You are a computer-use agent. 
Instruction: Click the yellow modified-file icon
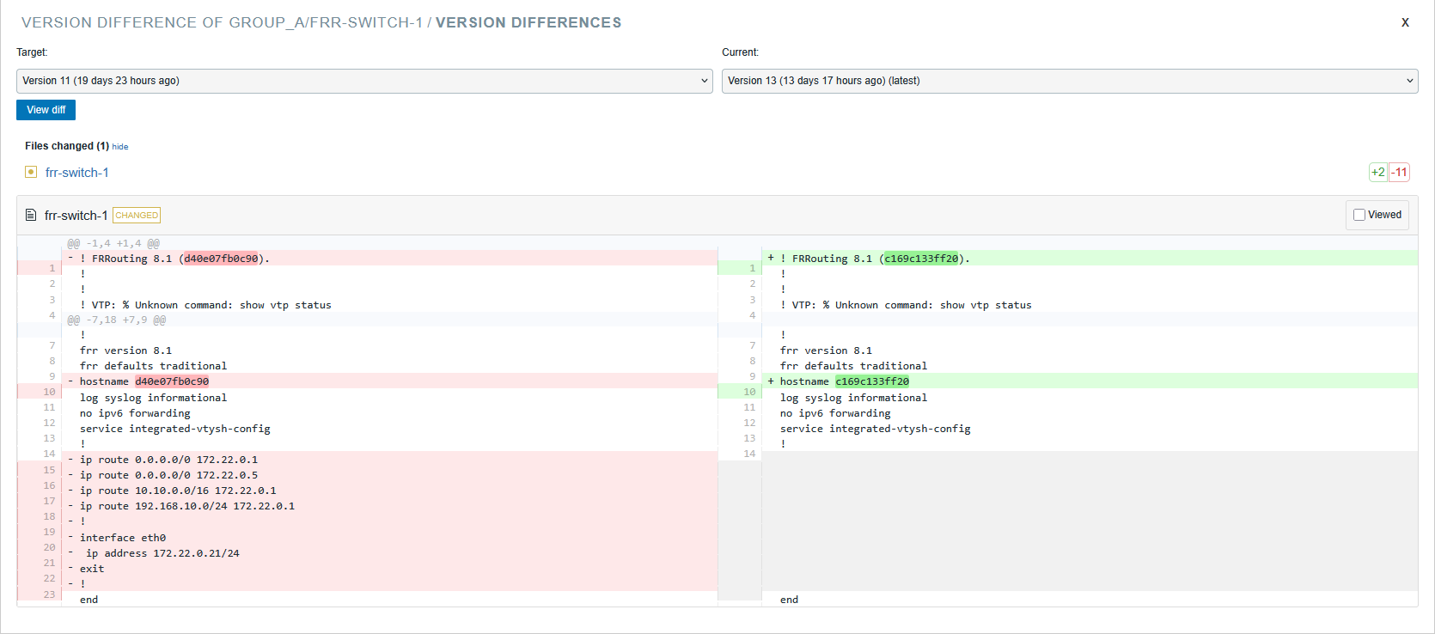[31, 173]
